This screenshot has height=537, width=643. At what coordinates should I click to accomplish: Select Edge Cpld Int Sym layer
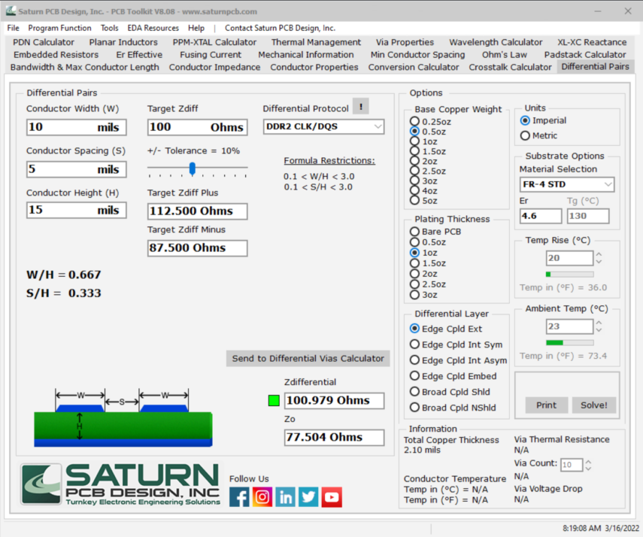pos(414,344)
